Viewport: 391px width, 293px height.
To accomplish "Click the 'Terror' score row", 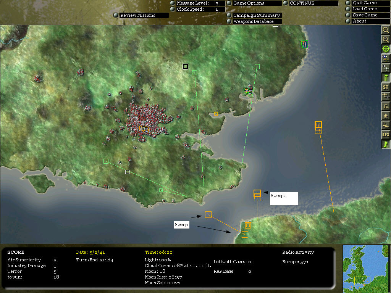I will (x=32, y=271).
